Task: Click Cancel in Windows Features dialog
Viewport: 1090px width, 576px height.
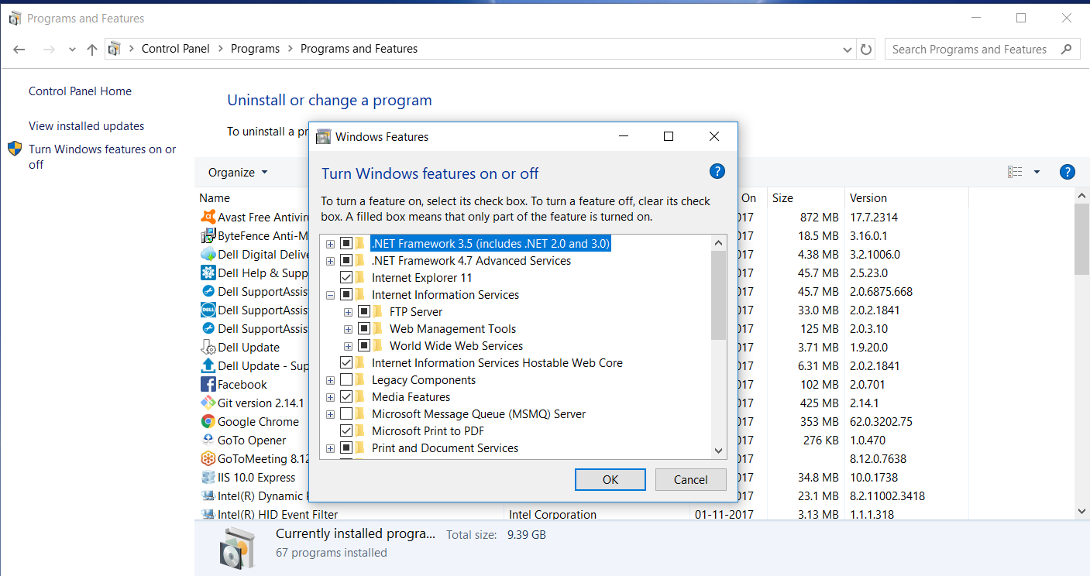Action: pyautogui.click(x=691, y=479)
